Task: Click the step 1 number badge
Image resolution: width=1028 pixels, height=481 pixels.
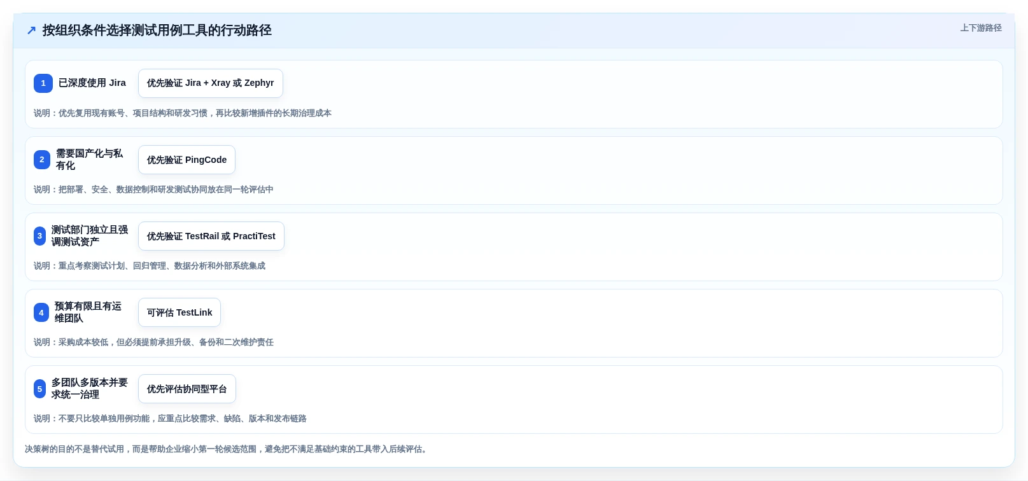Action: pos(43,83)
